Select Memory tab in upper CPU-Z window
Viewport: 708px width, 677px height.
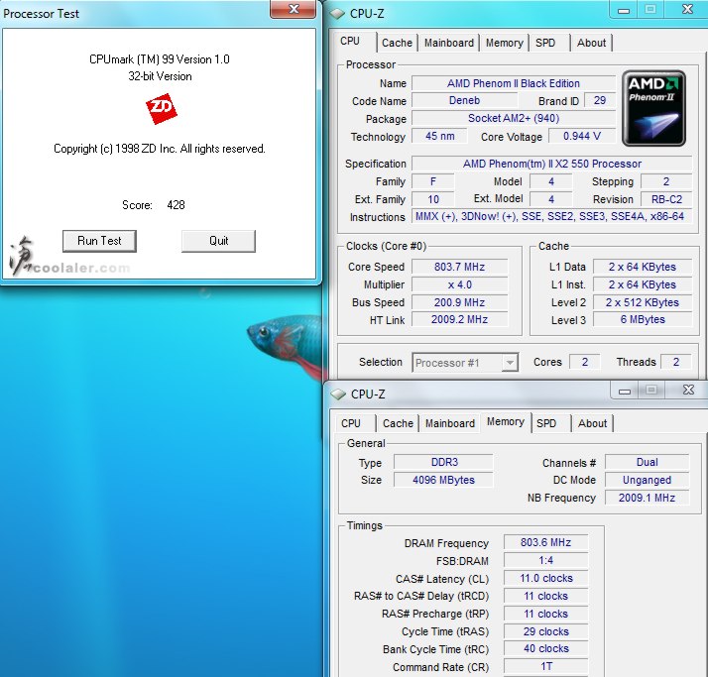(x=505, y=43)
